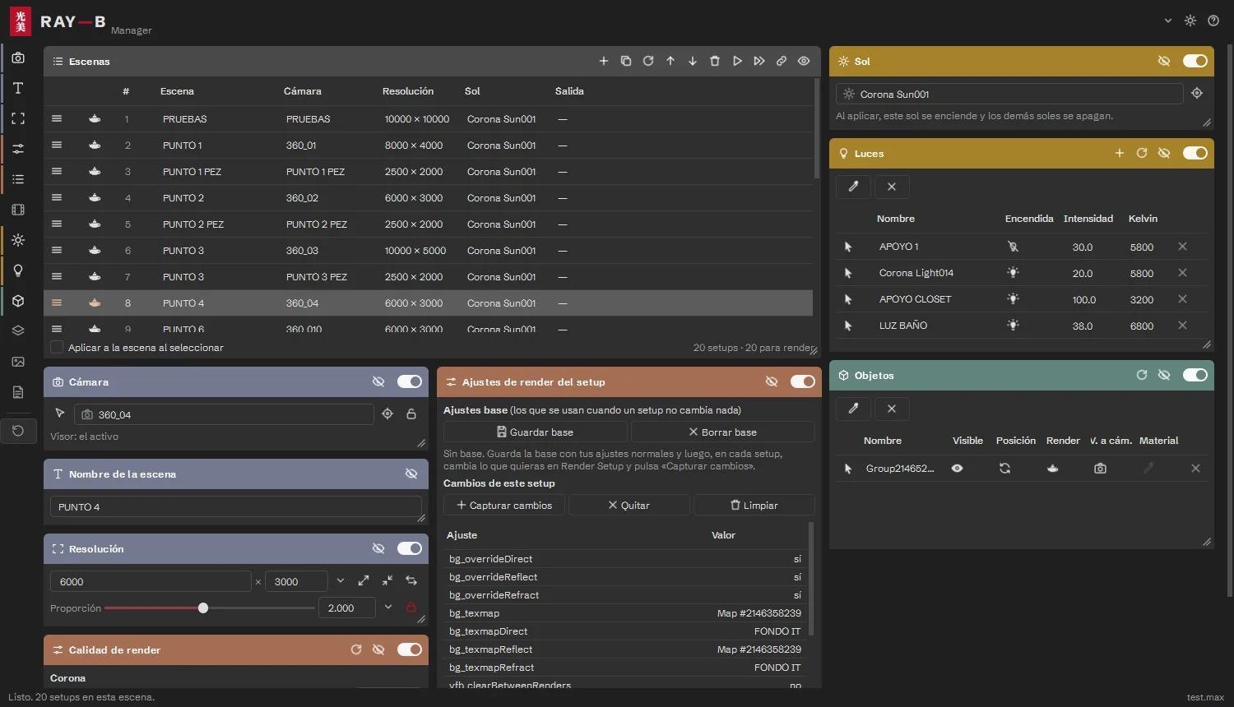Viewport: 1234px width, 707px height.
Task: Remove APOYO CLOSET light with X icon
Action: pos(1182,299)
